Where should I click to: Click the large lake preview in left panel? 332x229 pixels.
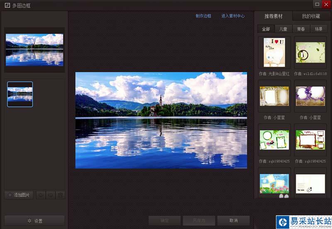[34, 50]
